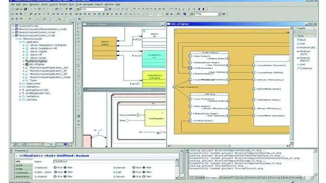Expand the MissionComputerSystem_v1.etp node

[13, 33]
